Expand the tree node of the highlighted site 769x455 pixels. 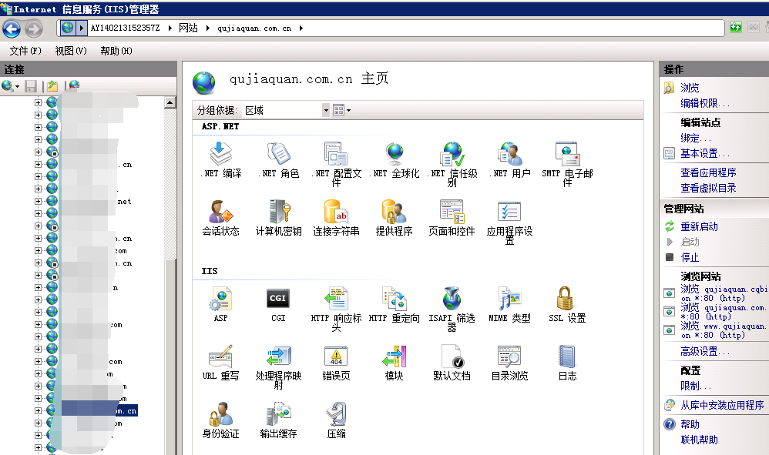(38, 410)
